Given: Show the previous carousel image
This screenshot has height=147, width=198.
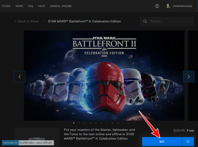Looking at the screenshot, I should pos(19,77).
